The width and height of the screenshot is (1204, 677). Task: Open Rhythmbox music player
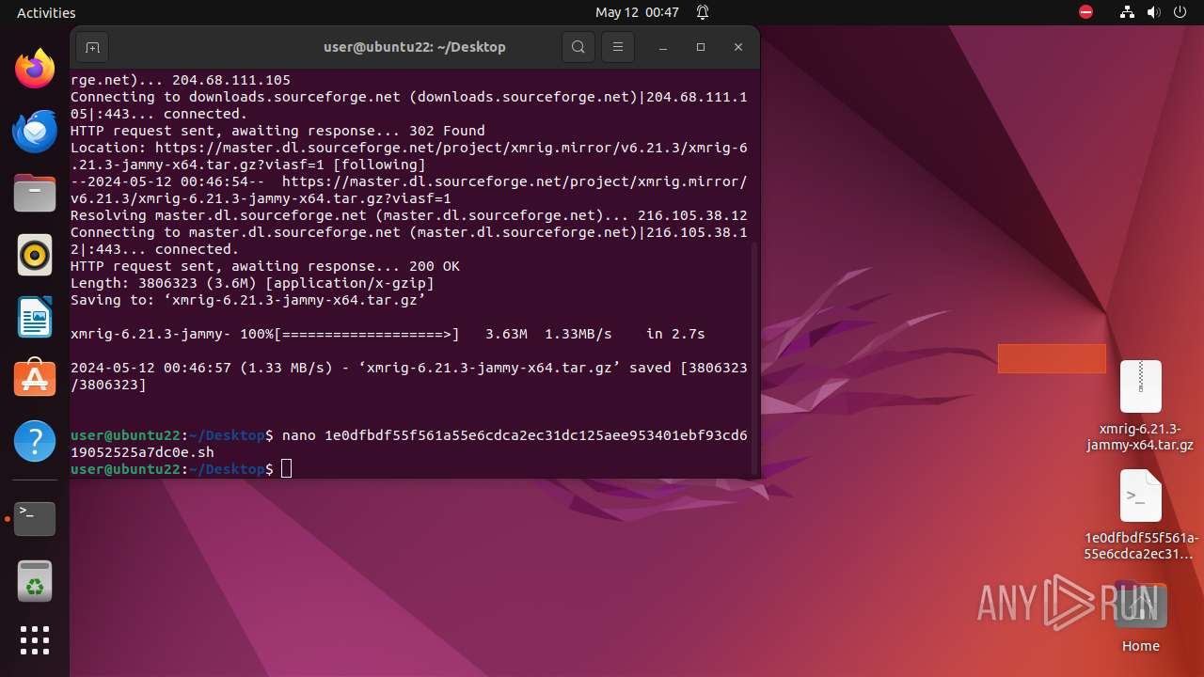(35, 255)
